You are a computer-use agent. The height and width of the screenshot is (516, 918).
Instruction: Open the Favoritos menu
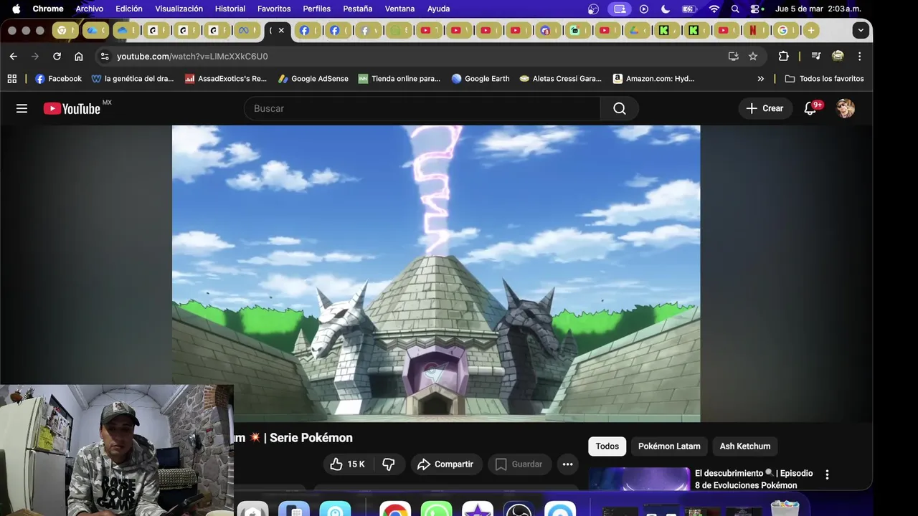274,9
